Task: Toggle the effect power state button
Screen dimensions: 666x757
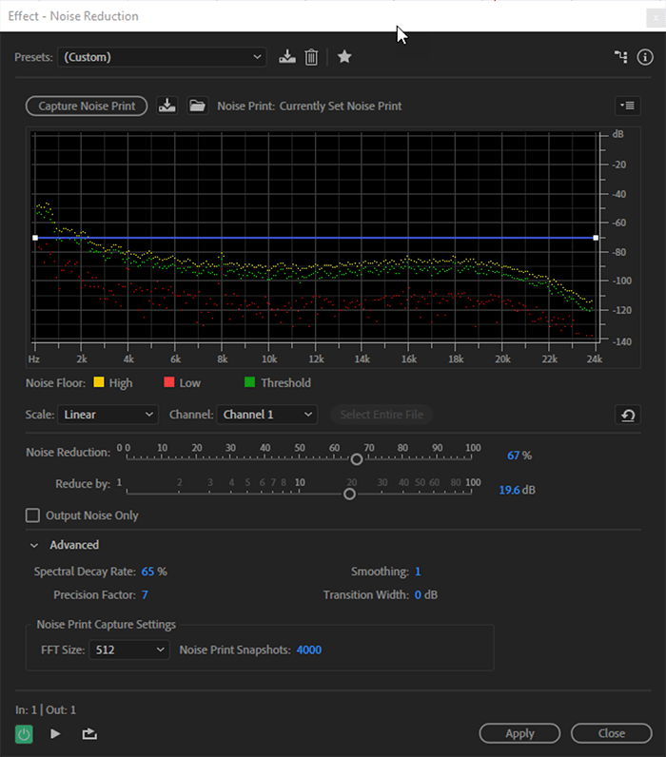Action: [x=24, y=733]
